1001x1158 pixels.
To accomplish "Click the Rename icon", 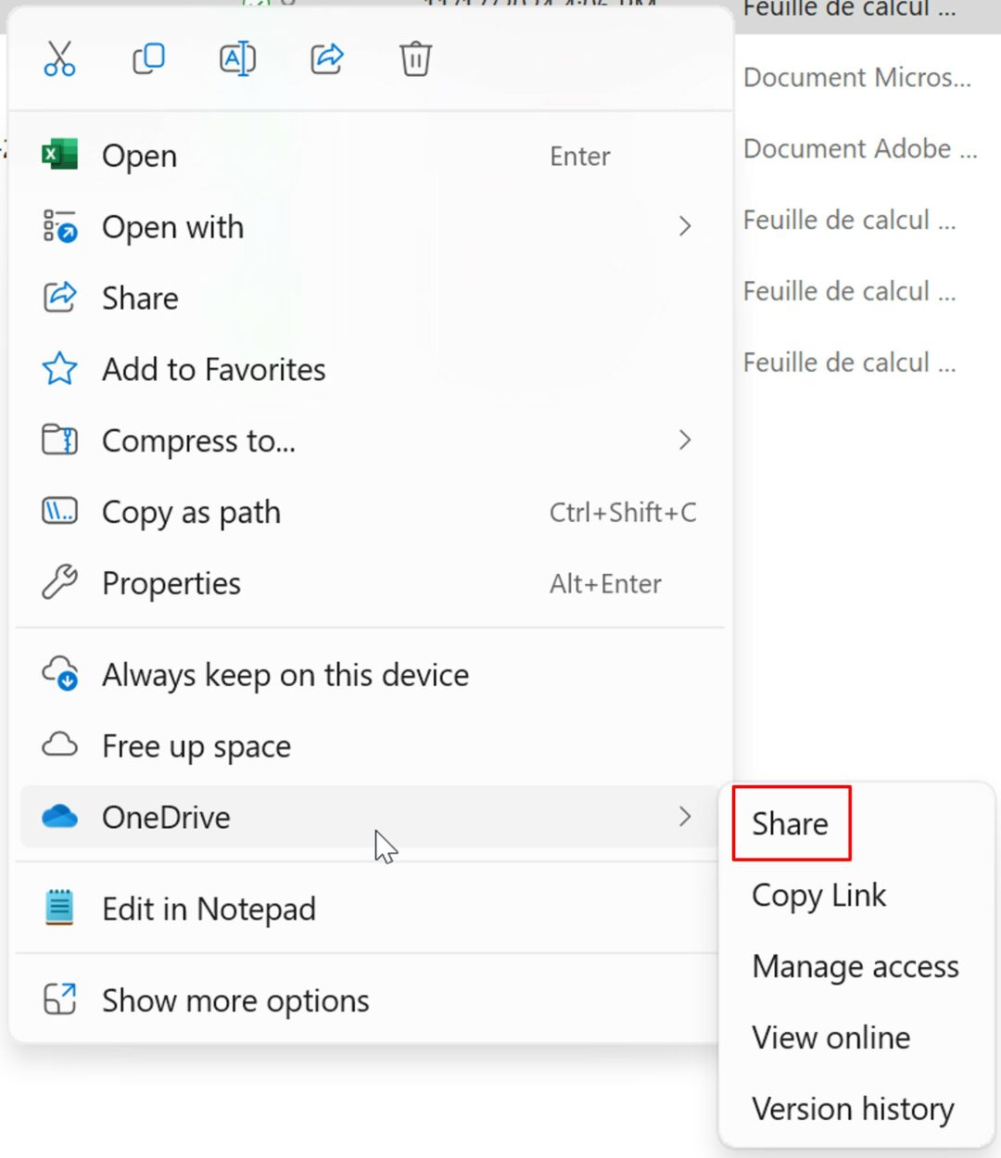I will tap(237, 57).
